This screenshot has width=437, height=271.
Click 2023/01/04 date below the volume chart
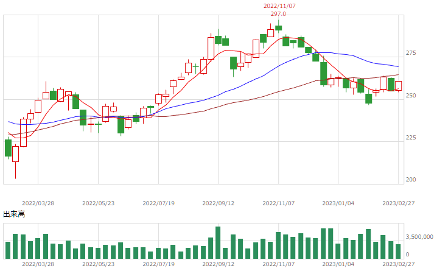(x=338, y=264)
